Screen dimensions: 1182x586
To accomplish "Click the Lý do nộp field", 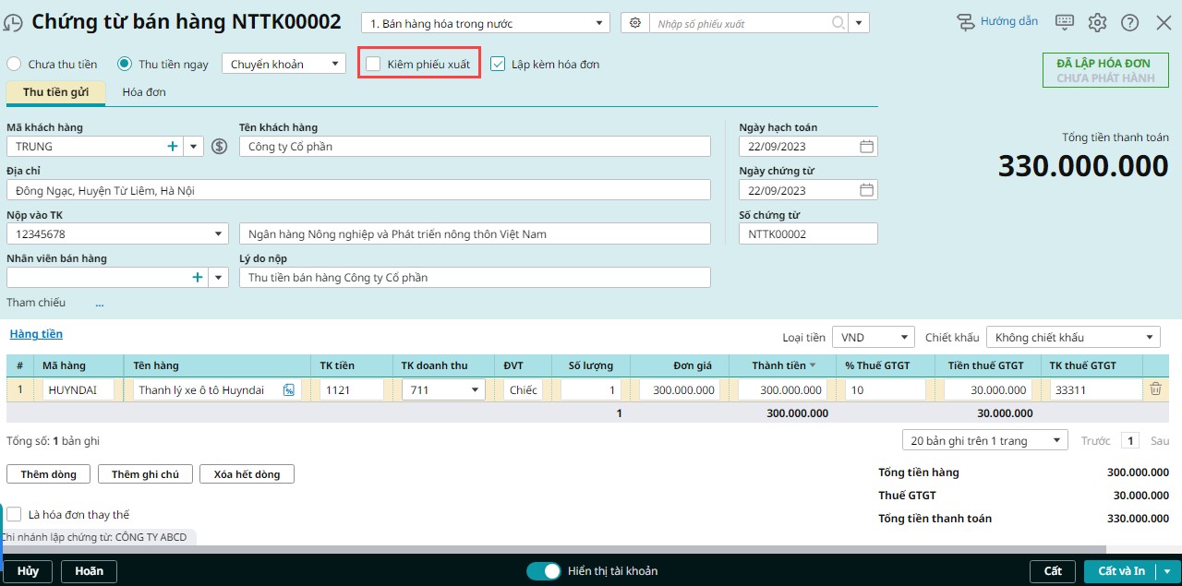I will pyautogui.click(x=475, y=277).
